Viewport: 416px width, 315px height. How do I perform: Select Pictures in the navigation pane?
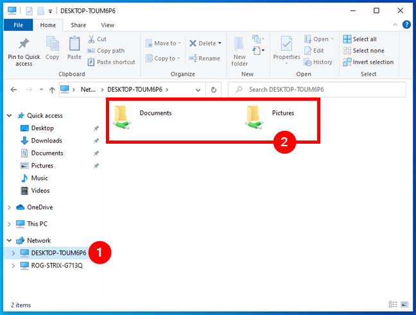42,166
